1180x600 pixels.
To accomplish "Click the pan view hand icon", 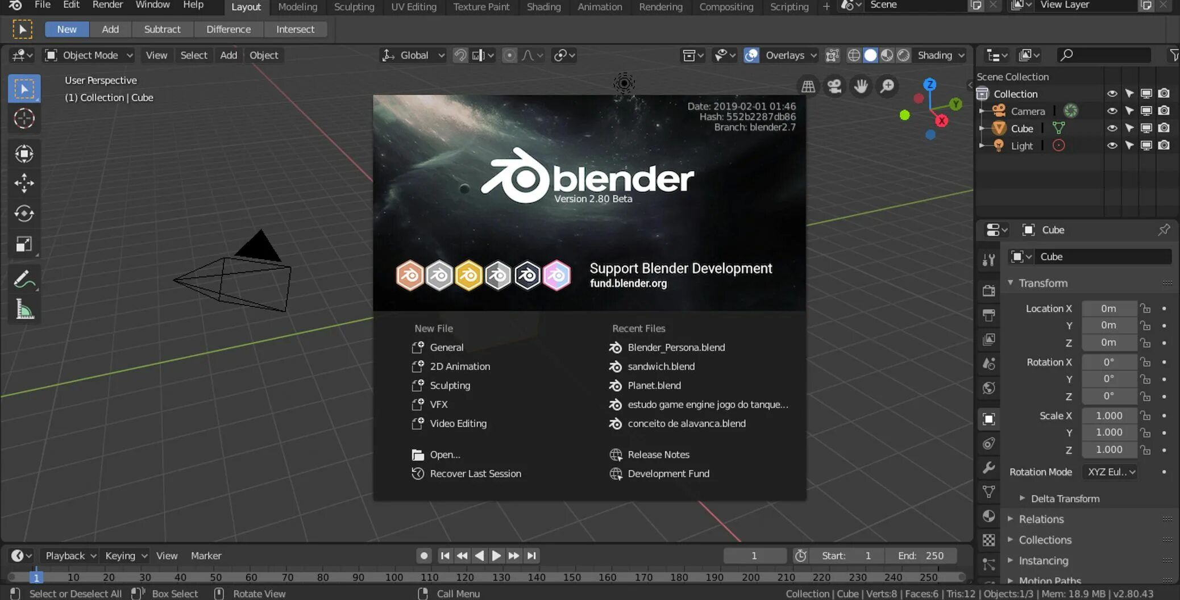I will [861, 86].
